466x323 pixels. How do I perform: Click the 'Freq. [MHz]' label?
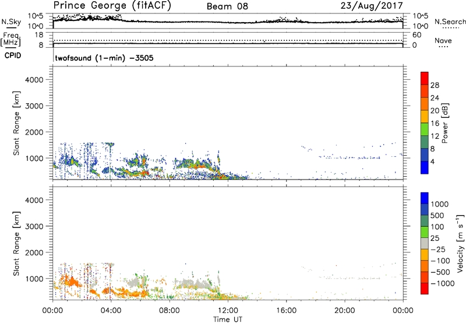click(10, 40)
